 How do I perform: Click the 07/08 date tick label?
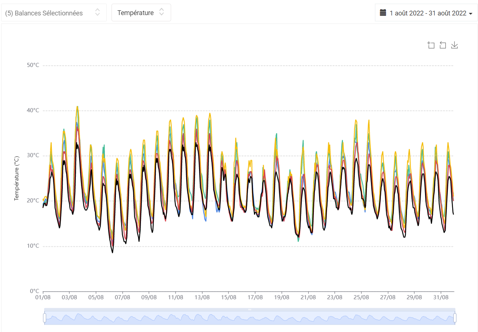123,297
